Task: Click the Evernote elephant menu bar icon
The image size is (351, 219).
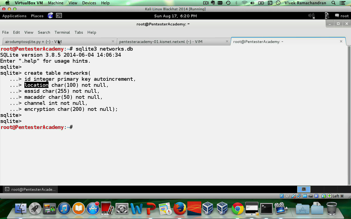Action: tap(213, 3)
